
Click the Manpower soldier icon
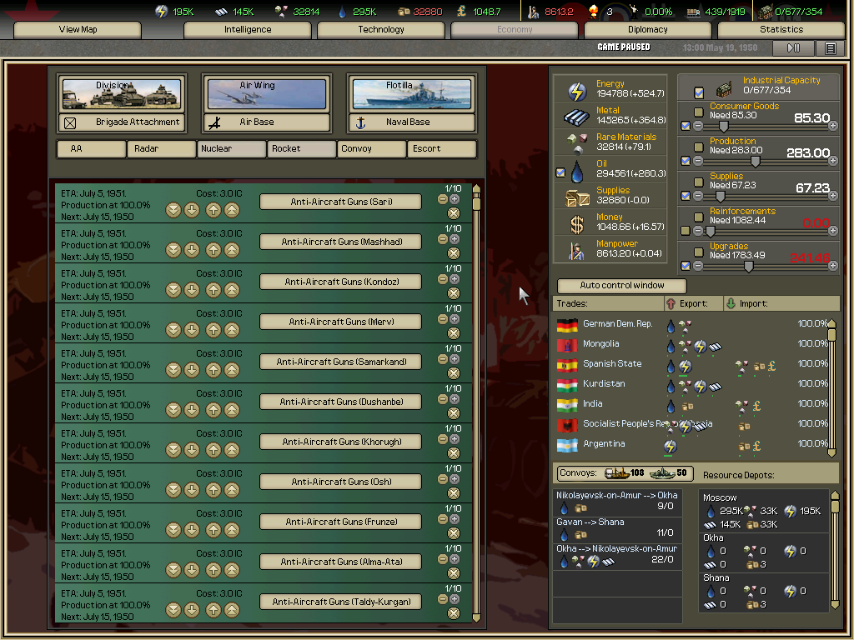point(576,251)
